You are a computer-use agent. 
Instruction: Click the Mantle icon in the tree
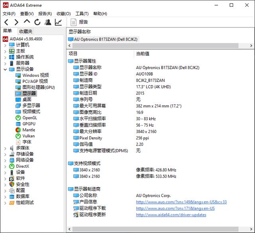18,130
